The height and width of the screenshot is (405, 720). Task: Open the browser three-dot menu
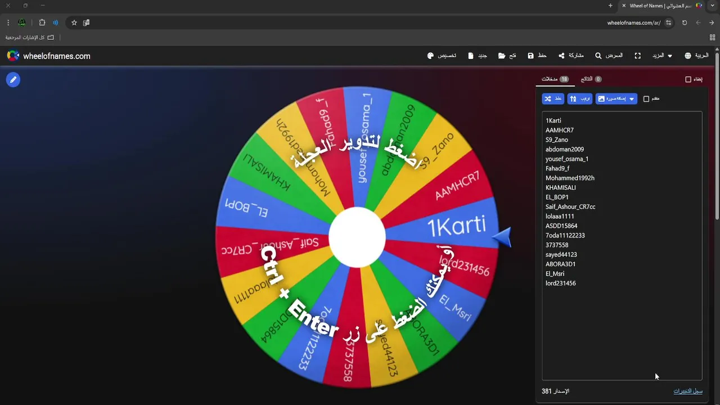(x=8, y=22)
